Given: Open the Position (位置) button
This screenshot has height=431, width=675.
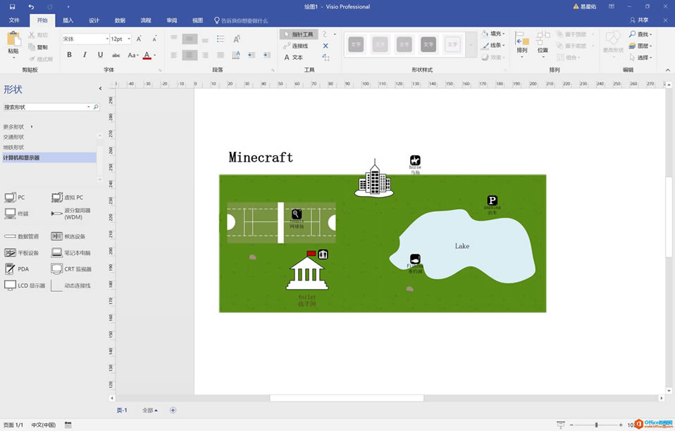Looking at the screenshot, I should (x=543, y=44).
